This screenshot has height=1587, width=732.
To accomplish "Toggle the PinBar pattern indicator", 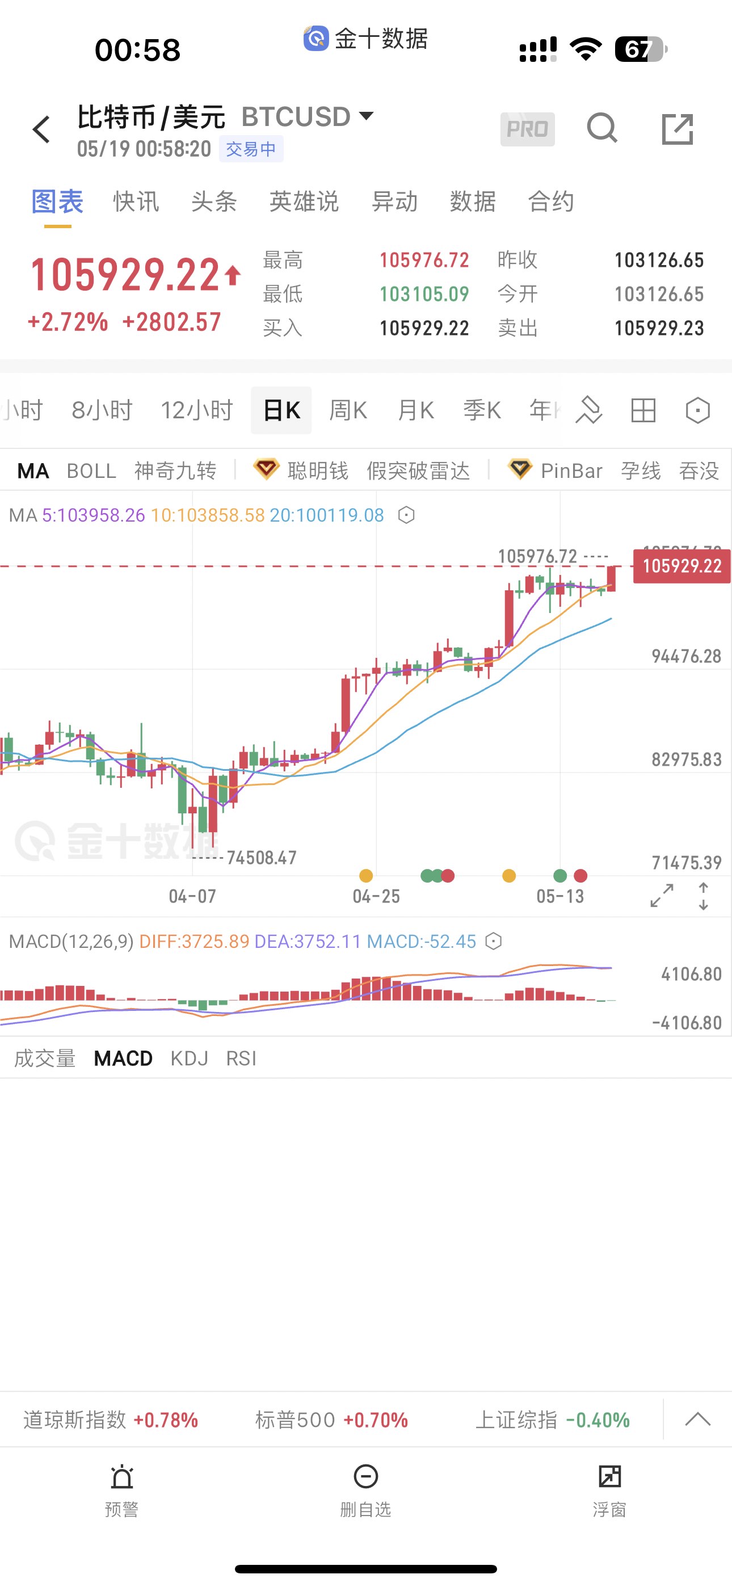I will [571, 471].
